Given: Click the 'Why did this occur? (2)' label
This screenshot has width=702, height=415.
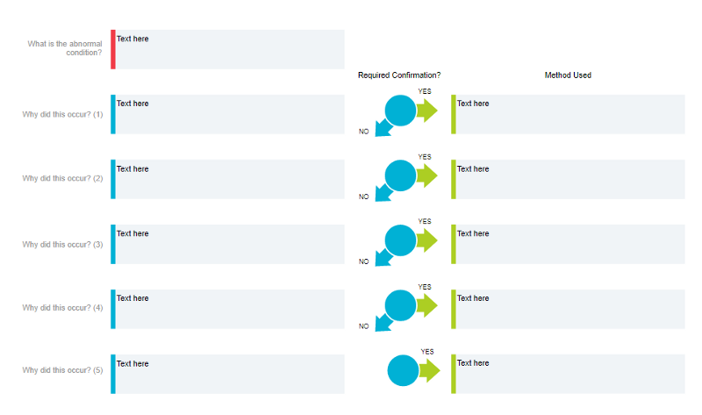Looking at the screenshot, I should [62, 179].
